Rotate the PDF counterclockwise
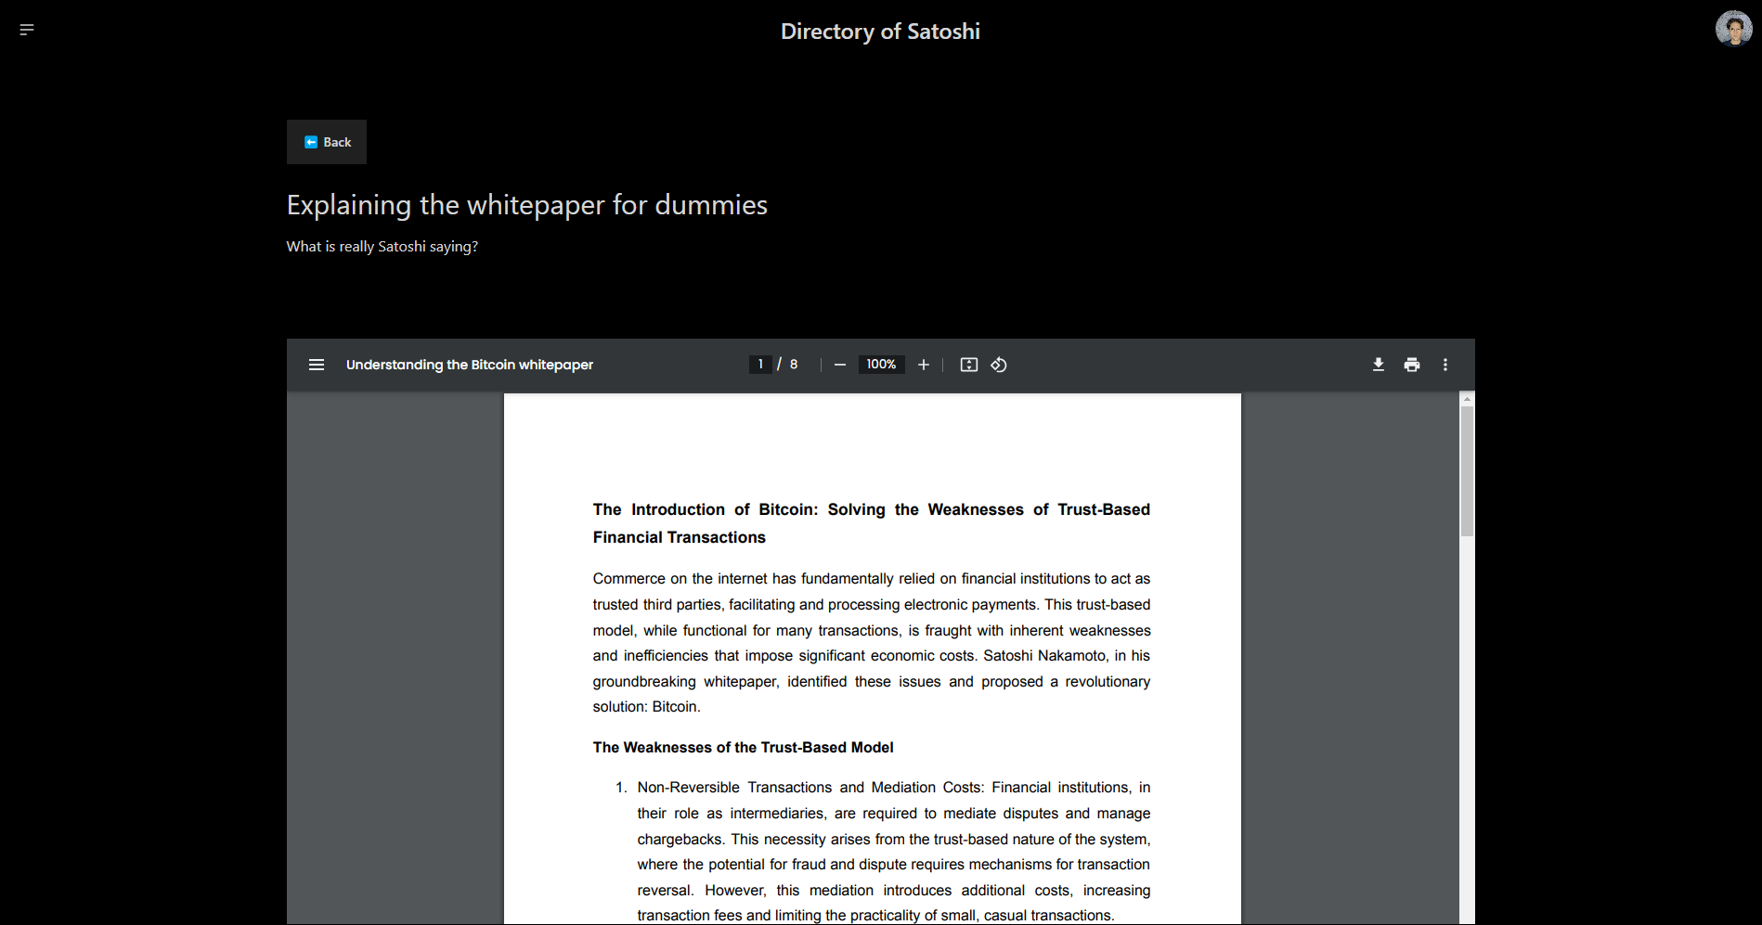 pyautogui.click(x=999, y=365)
